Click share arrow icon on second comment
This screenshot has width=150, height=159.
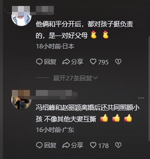(x=66, y=145)
